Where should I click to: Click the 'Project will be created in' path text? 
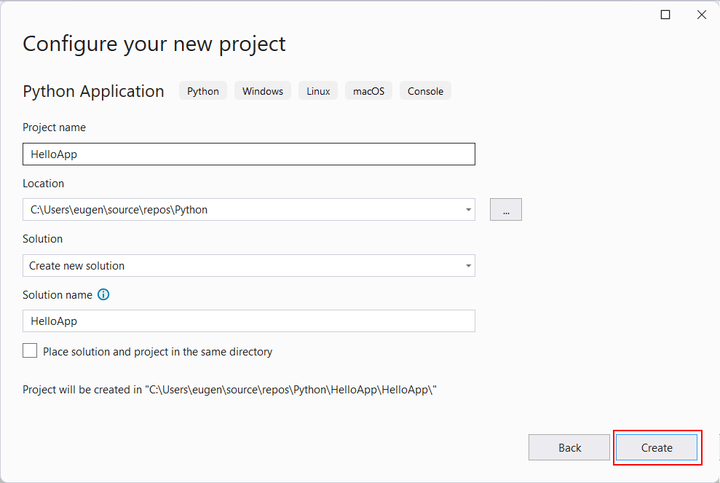tap(229, 390)
